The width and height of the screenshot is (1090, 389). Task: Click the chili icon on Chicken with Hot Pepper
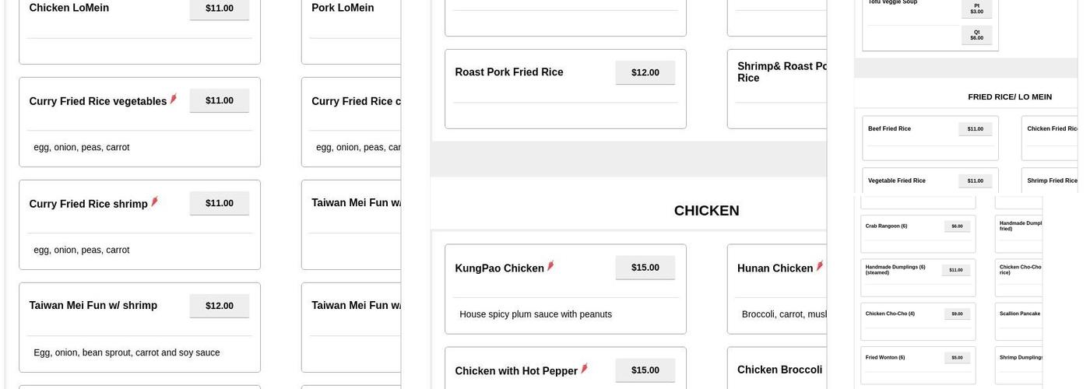point(584,370)
